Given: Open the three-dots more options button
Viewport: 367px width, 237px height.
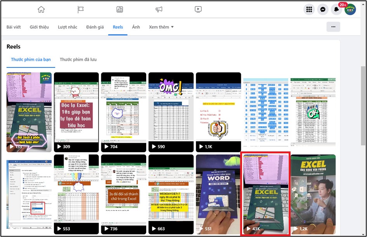Looking at the screenshot, I should 333,27.
